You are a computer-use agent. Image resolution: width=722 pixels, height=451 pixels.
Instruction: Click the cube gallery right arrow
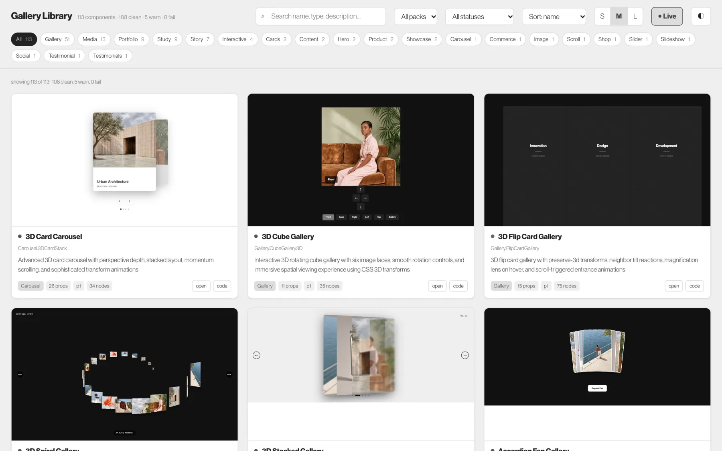click(365, 198)
